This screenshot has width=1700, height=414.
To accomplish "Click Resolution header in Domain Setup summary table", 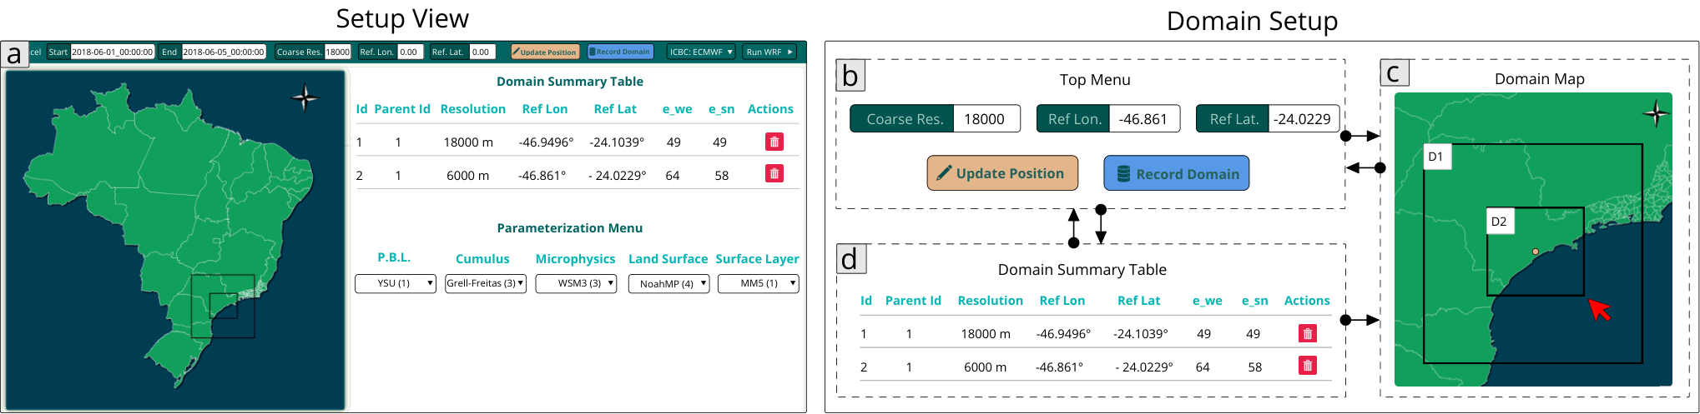I will click(x=991, y=301).
